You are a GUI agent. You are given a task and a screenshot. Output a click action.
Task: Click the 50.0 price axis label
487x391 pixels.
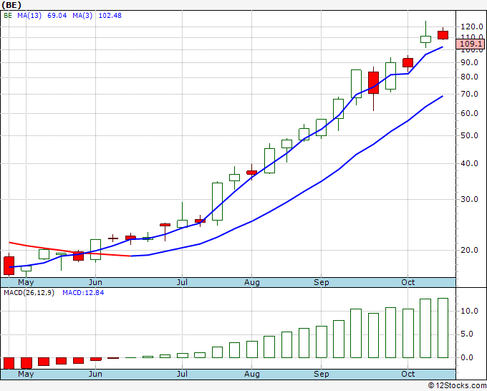tap(469, 136)
